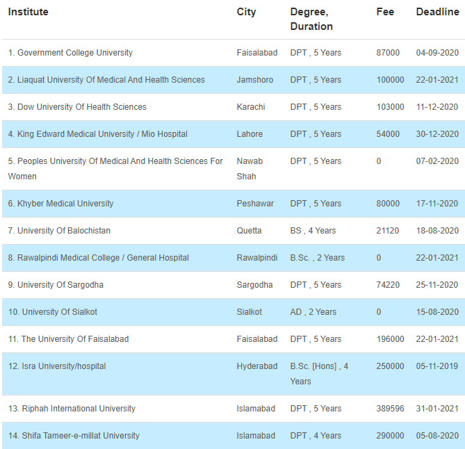Select deadline 04-09-2020

click(437, 53)
